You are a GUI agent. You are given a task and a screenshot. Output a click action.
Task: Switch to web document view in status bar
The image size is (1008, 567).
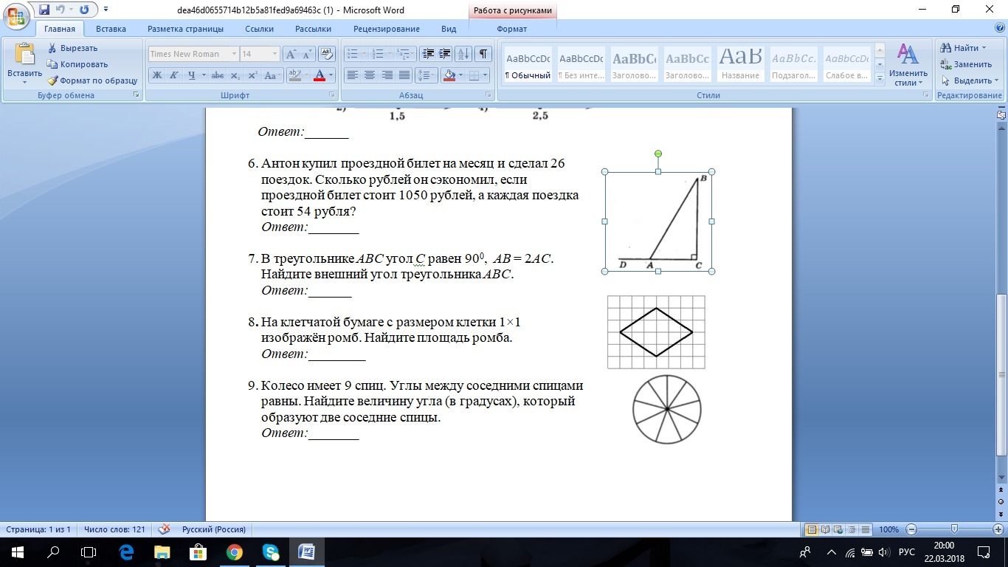click(x=840, y=529)
